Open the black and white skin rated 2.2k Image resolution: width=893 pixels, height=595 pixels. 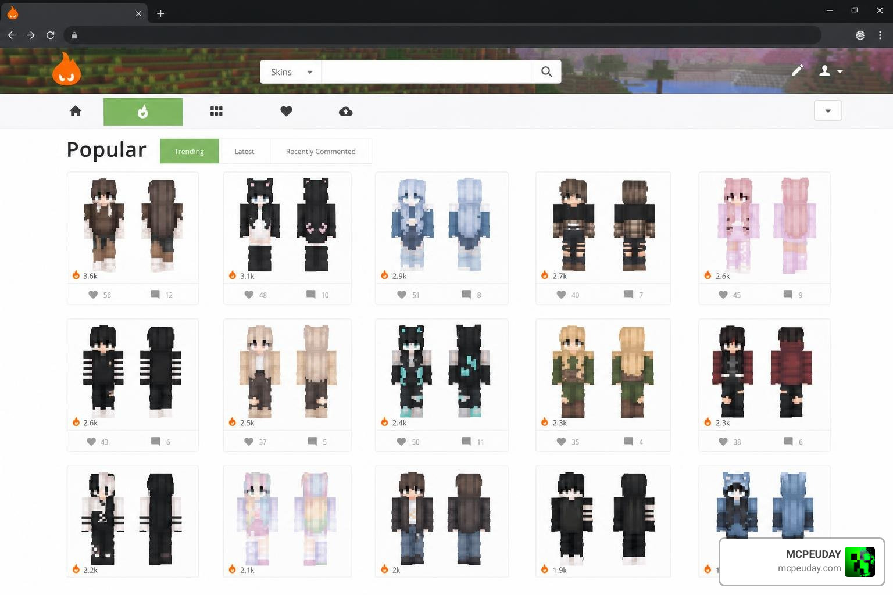click(x=133, y=521)
